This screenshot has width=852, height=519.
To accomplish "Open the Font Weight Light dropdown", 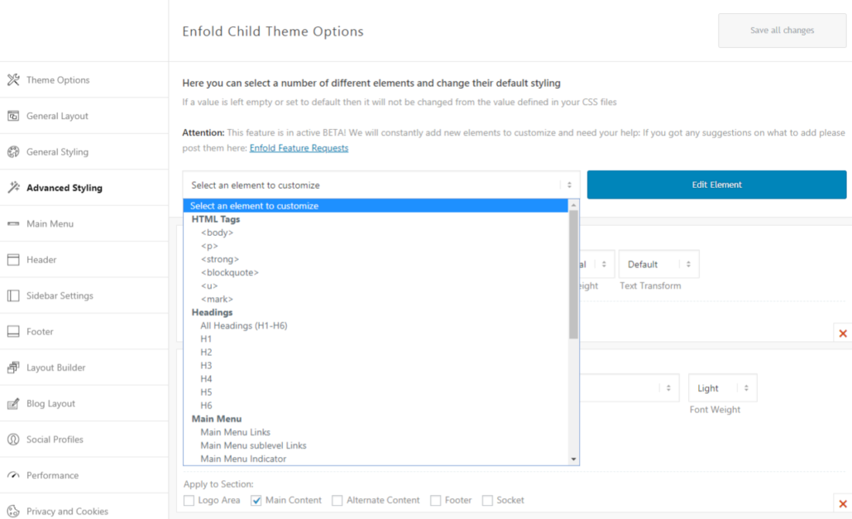I will 722,388.
